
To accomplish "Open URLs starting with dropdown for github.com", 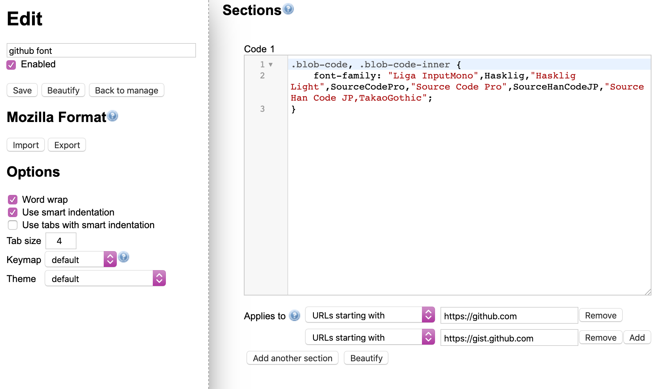I will (x=370, y=315).
